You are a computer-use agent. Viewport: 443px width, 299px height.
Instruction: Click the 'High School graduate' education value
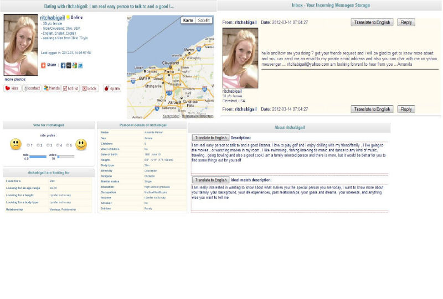(157, 187)
